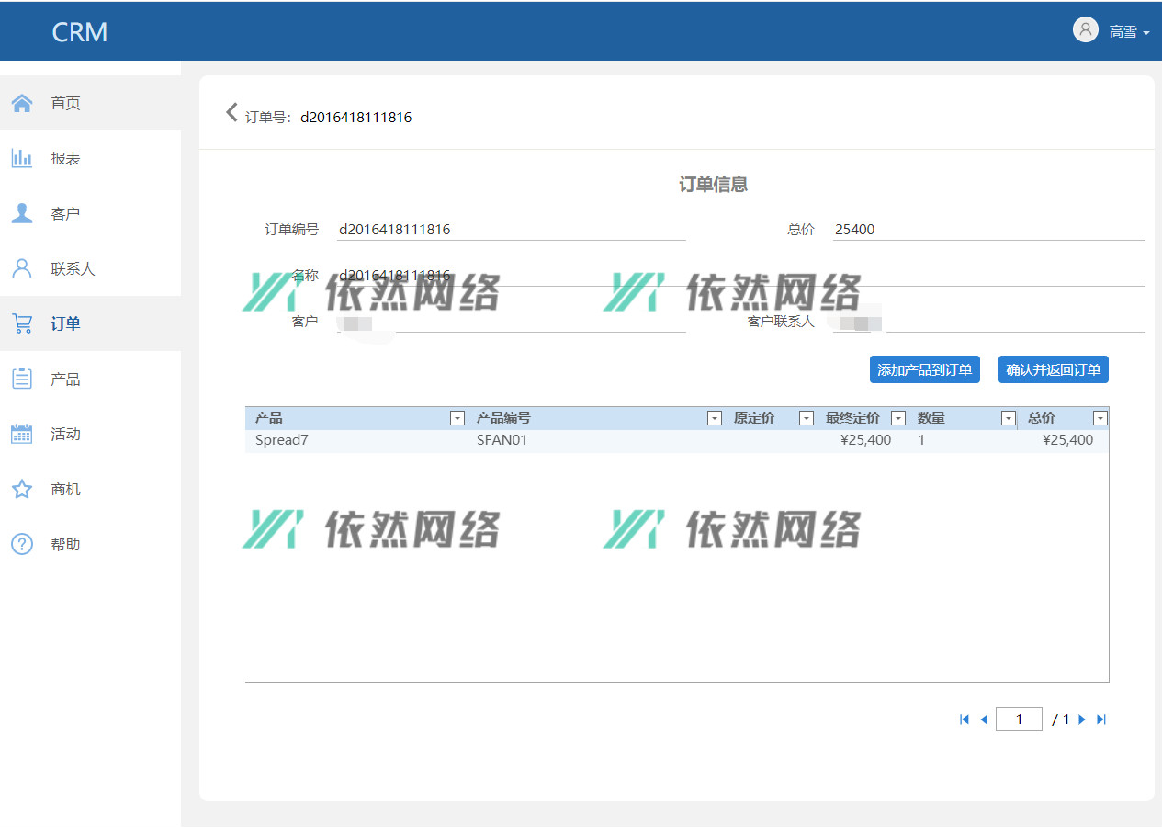Click the star opportunities icon

coord(22,489)
